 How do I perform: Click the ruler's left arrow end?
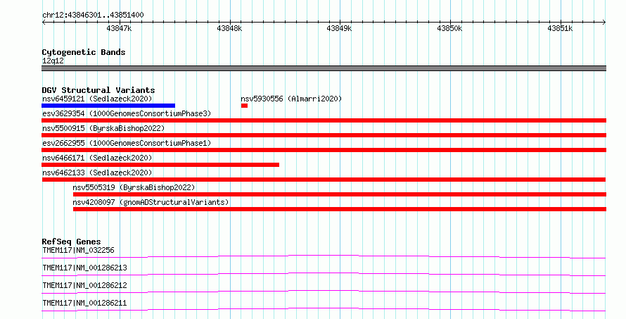[44, 23]
